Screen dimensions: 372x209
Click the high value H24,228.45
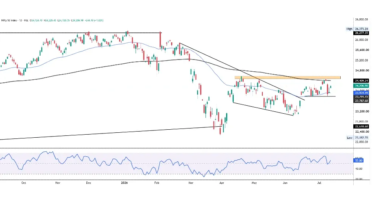click(x=50, y=20)
